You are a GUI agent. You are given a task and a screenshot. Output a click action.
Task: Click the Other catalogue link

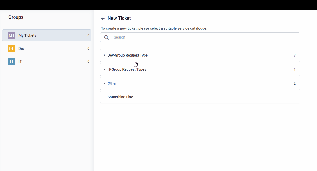(x=112, y=83)
